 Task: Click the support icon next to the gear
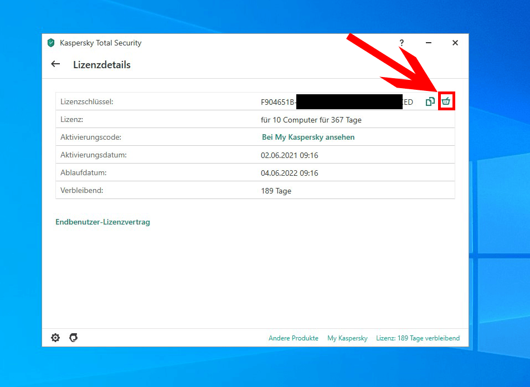click(73, 338)
